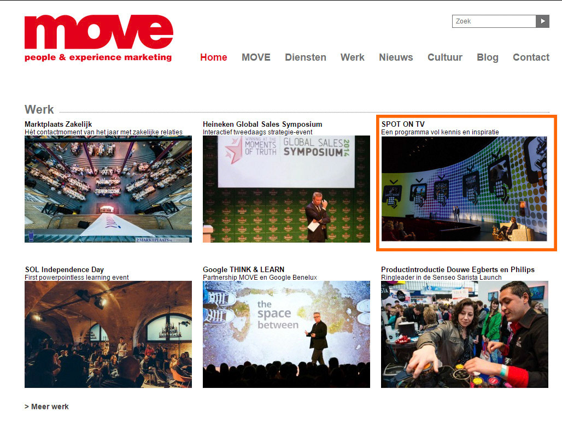Viewport: 562px width, 424px height.
Task: Open the Werk navigation item
Action: 352,57
